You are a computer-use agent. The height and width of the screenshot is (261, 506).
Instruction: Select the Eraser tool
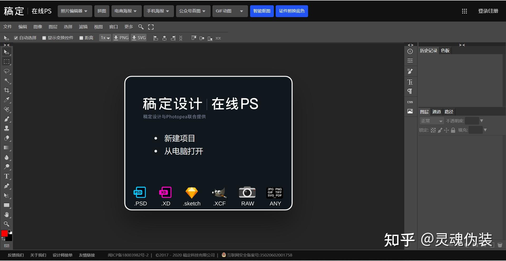click(x=7, y=138)
